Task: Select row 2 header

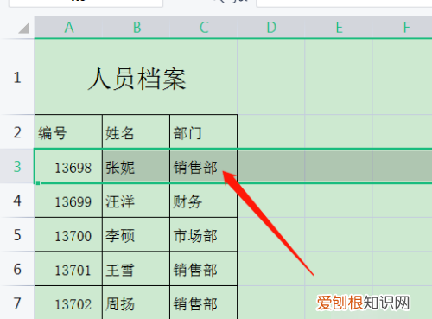Action: tap(17, 131)
